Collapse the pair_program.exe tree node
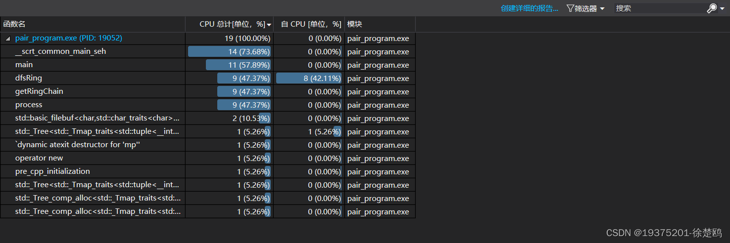The image size is (730, 243). tap(7, 39)
